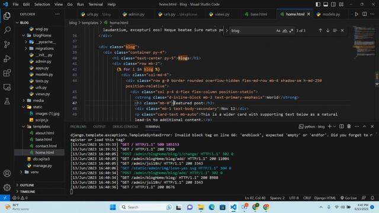The image size is (379, 213).
Task: Go to next find match
Action: tap(327, 30)
